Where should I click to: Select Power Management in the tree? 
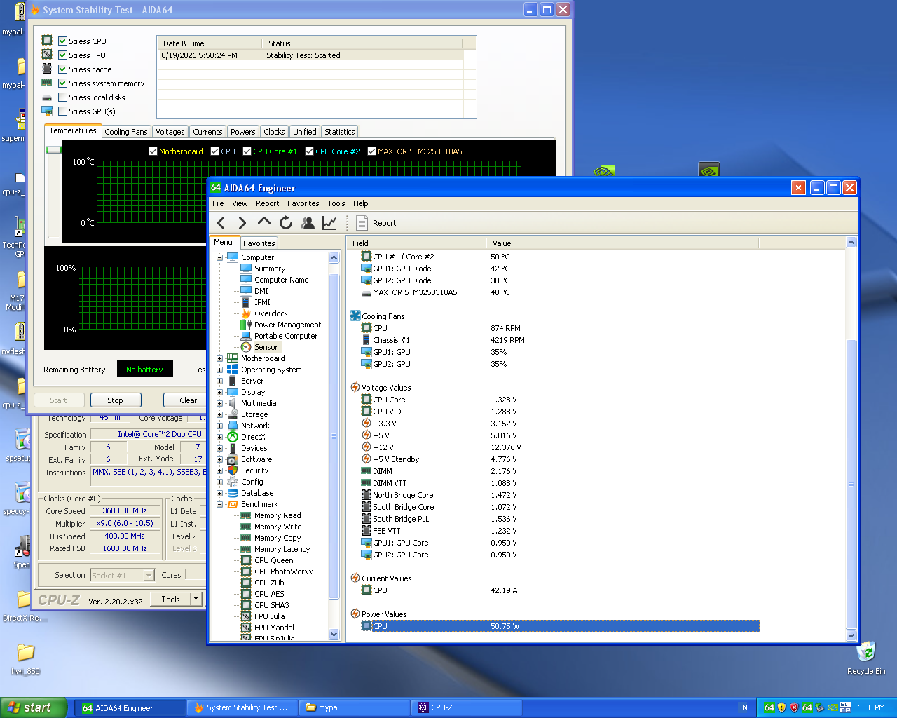[x=287, y=325]
